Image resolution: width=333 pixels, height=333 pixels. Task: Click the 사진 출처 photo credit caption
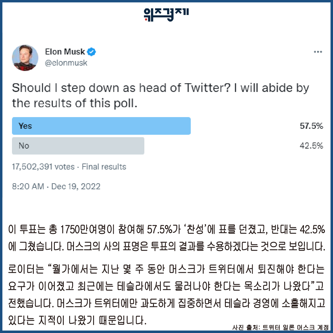pos(280,327)
